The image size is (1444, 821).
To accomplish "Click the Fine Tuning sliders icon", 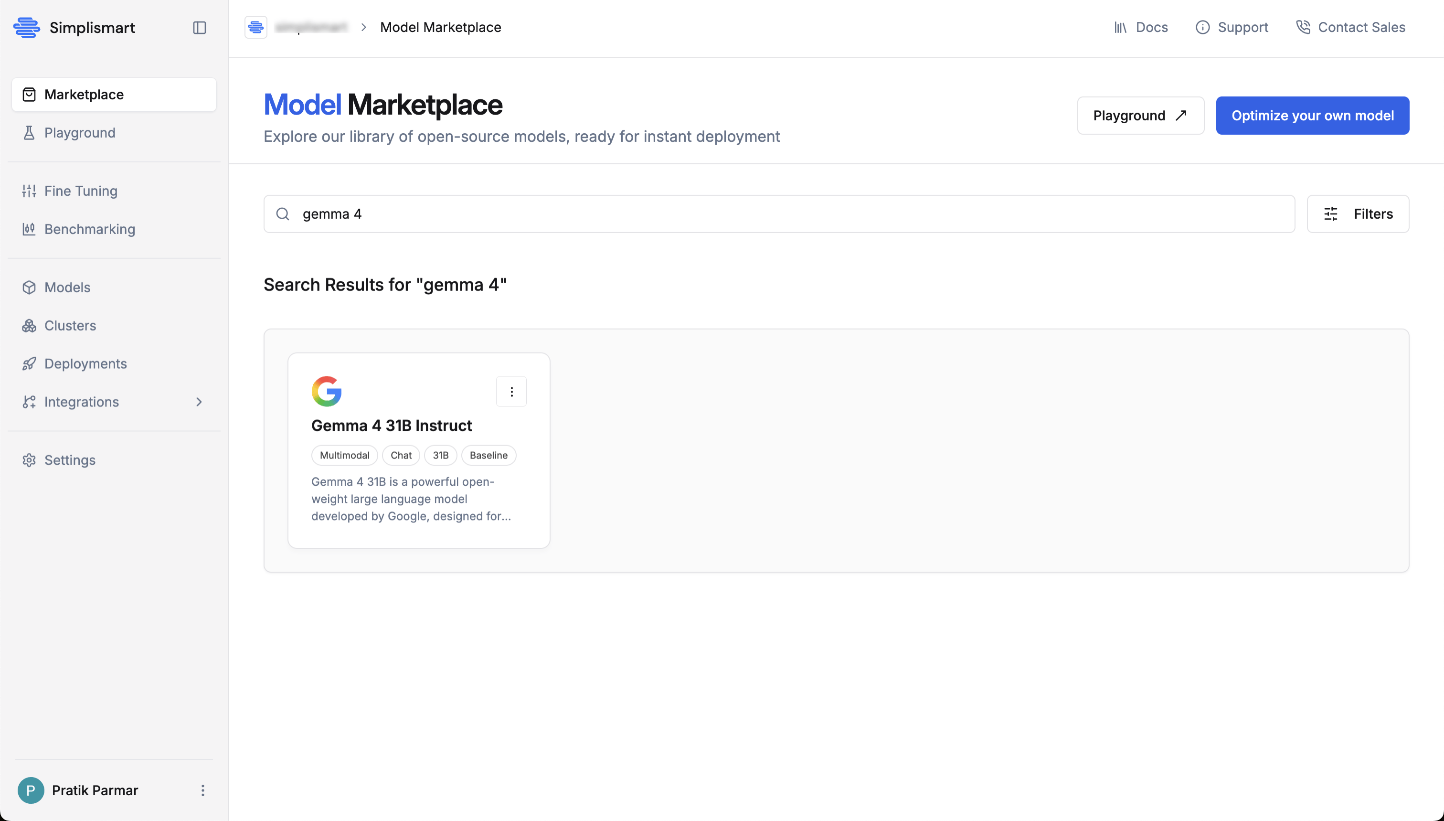I will click(29, 191).
